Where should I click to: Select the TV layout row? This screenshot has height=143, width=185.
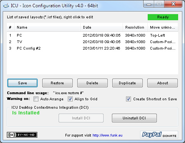tap(92, 42)
